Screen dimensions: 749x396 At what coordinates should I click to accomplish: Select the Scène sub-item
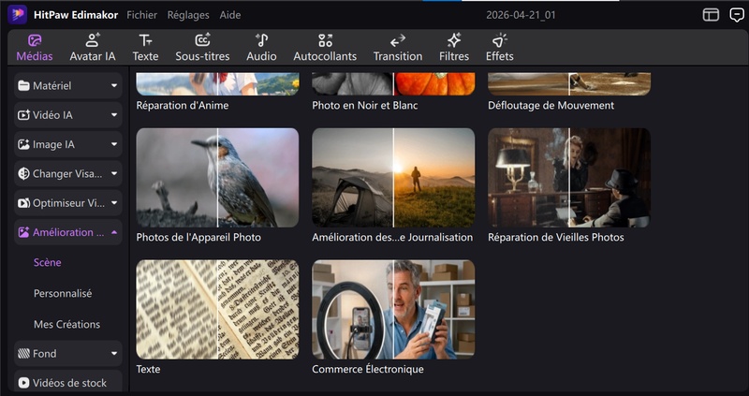(48, 262)
